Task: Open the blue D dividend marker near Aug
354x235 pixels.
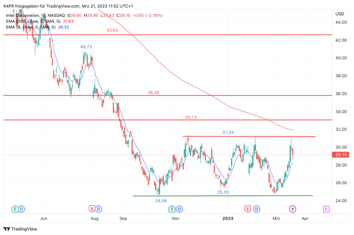Action: (x=98, y=209)
